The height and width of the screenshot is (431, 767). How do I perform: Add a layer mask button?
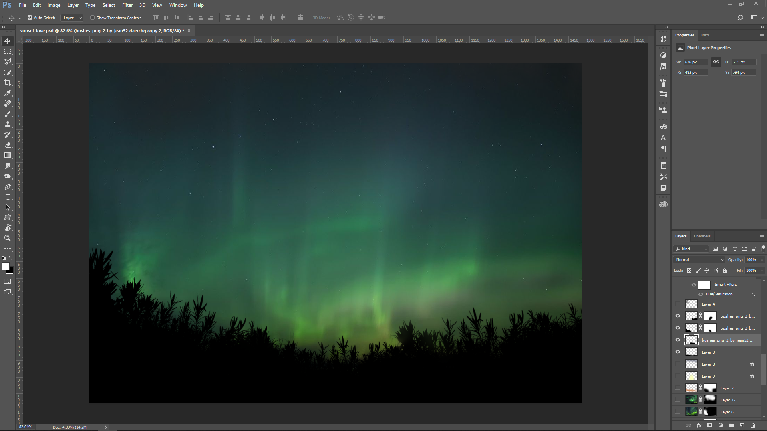pyautogui.click(x=710, y=425)
